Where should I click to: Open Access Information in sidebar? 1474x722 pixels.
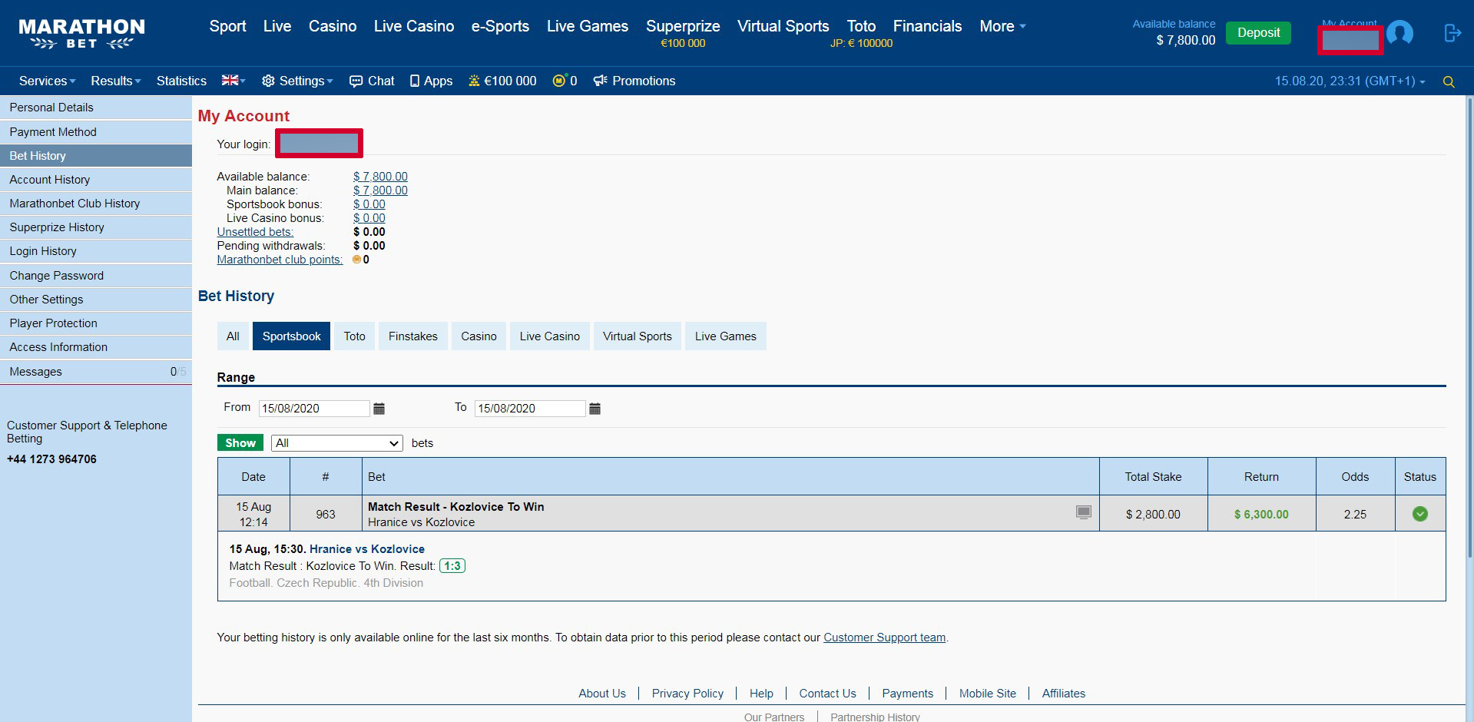pyautogui.click(x=96, y=347)
